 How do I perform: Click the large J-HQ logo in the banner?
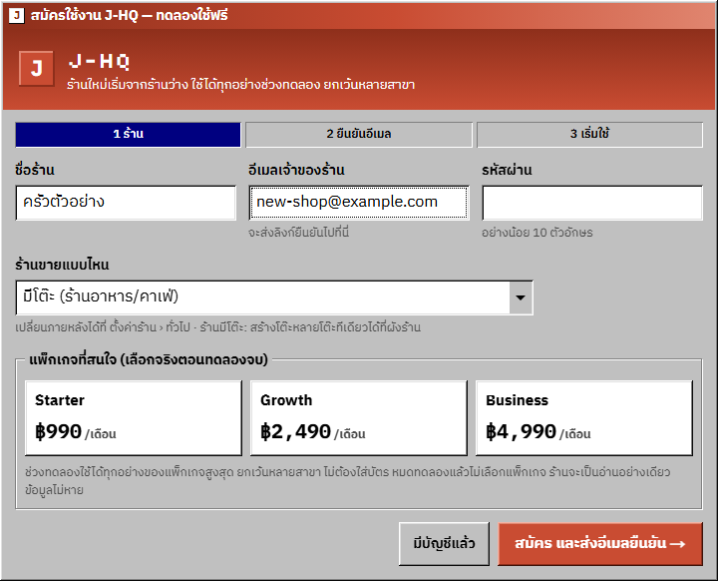[36, 68]
